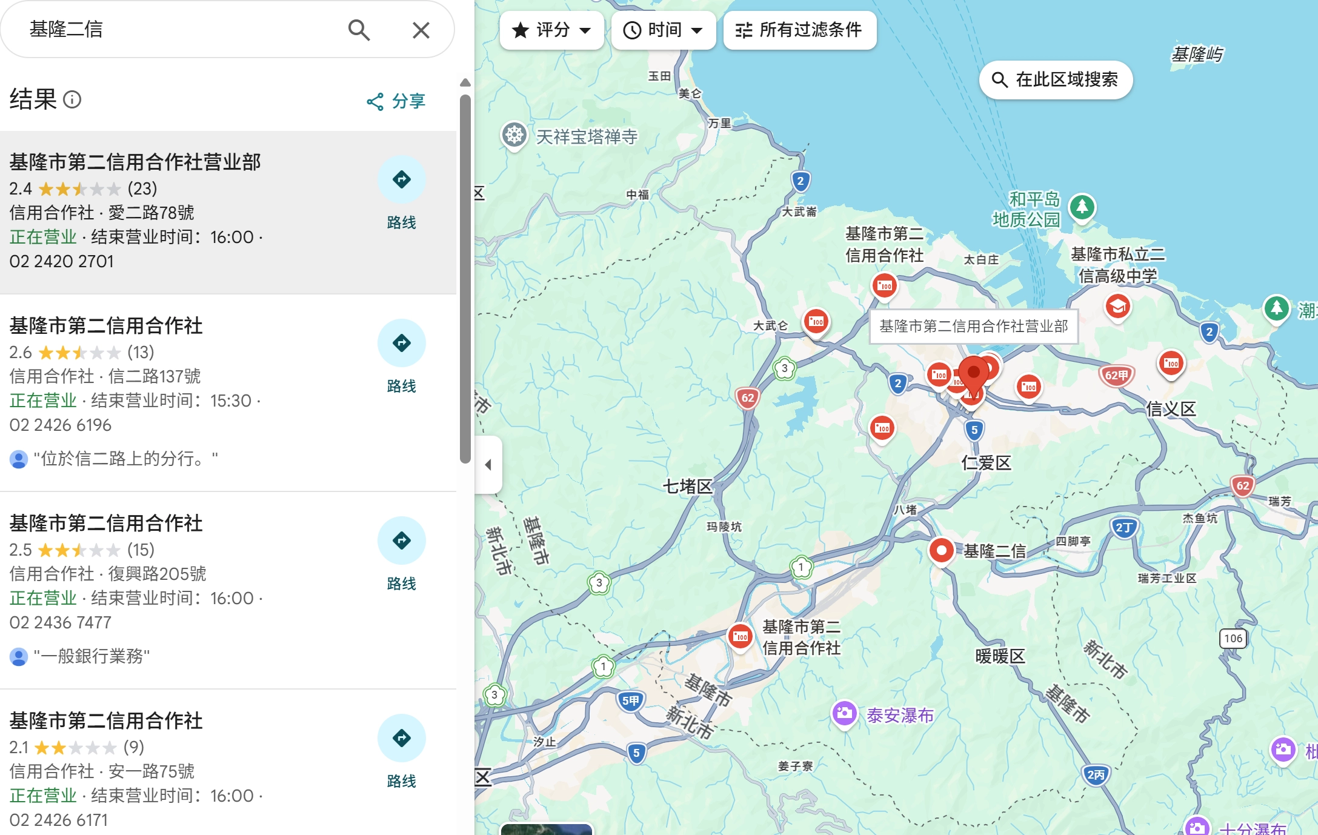
Task: Click the review "位於信二路上的分行。"
Action: tap(126, 459)
